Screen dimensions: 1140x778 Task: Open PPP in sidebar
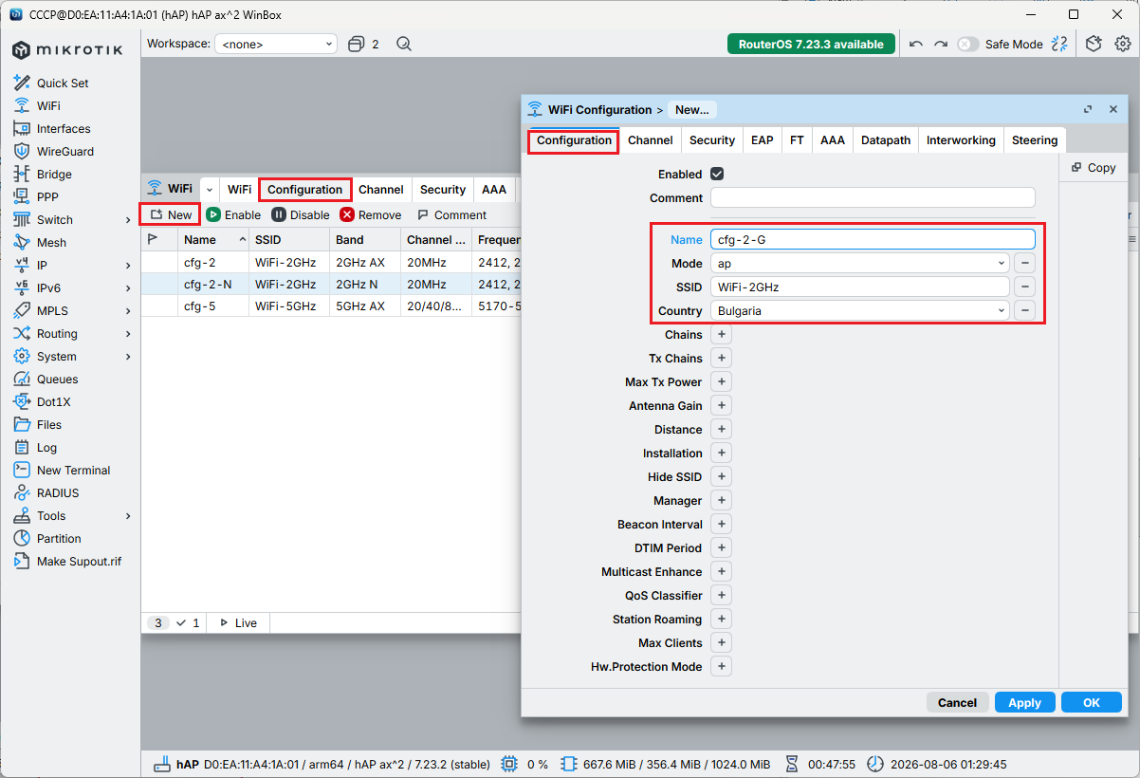(x=47, y=196)
